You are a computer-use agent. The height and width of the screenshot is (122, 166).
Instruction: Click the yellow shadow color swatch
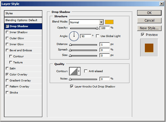[109, 22]
